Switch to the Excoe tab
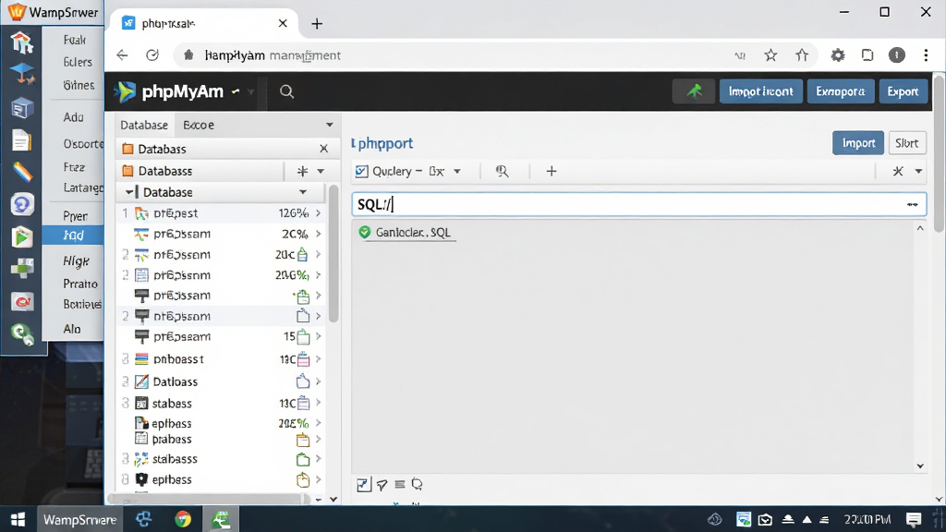 (x=199, y=125)
